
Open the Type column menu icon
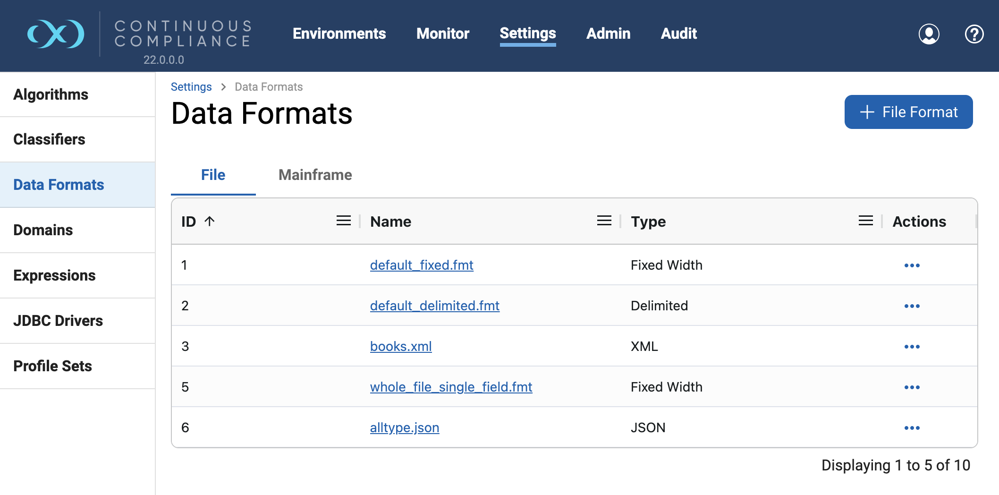(865, 221)
